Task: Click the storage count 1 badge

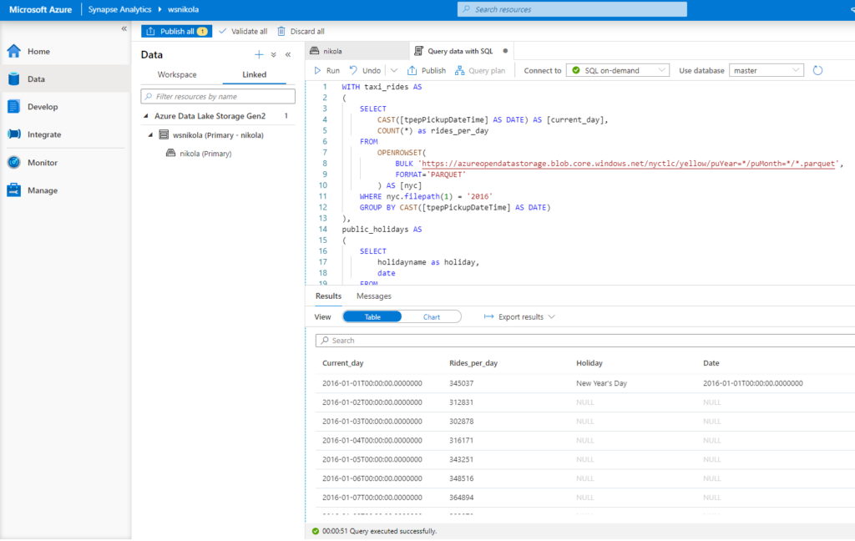Action: (286, 116)
